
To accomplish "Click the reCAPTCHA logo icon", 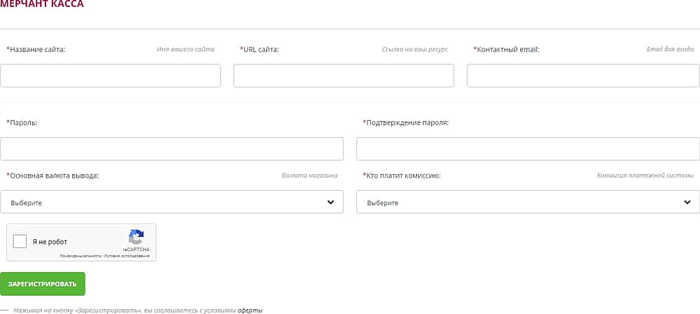I will point(136,237).
